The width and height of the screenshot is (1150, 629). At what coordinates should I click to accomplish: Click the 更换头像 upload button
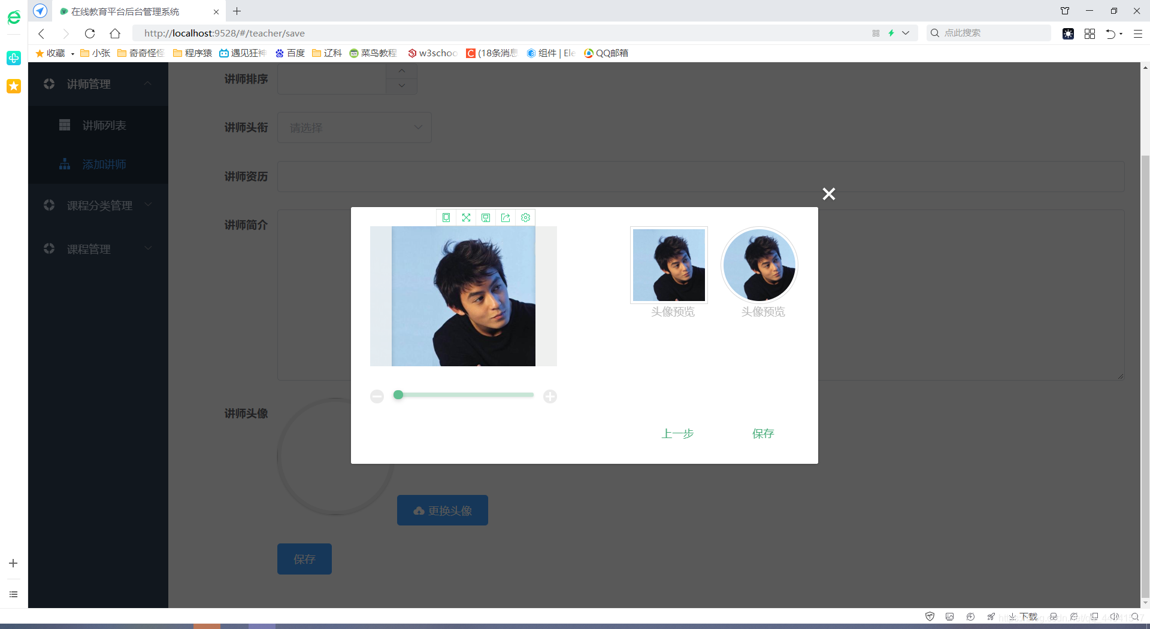pos(443,511)
